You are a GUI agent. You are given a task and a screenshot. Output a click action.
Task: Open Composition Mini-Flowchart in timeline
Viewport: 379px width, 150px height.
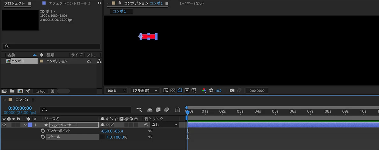139,110
